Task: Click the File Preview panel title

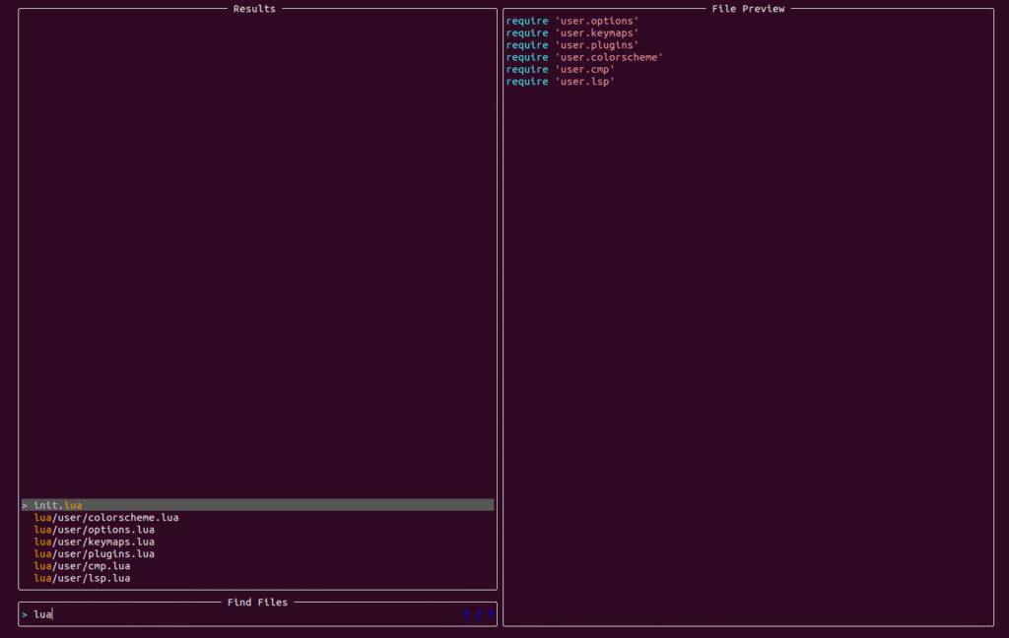Action: click(x=748, y=9)
